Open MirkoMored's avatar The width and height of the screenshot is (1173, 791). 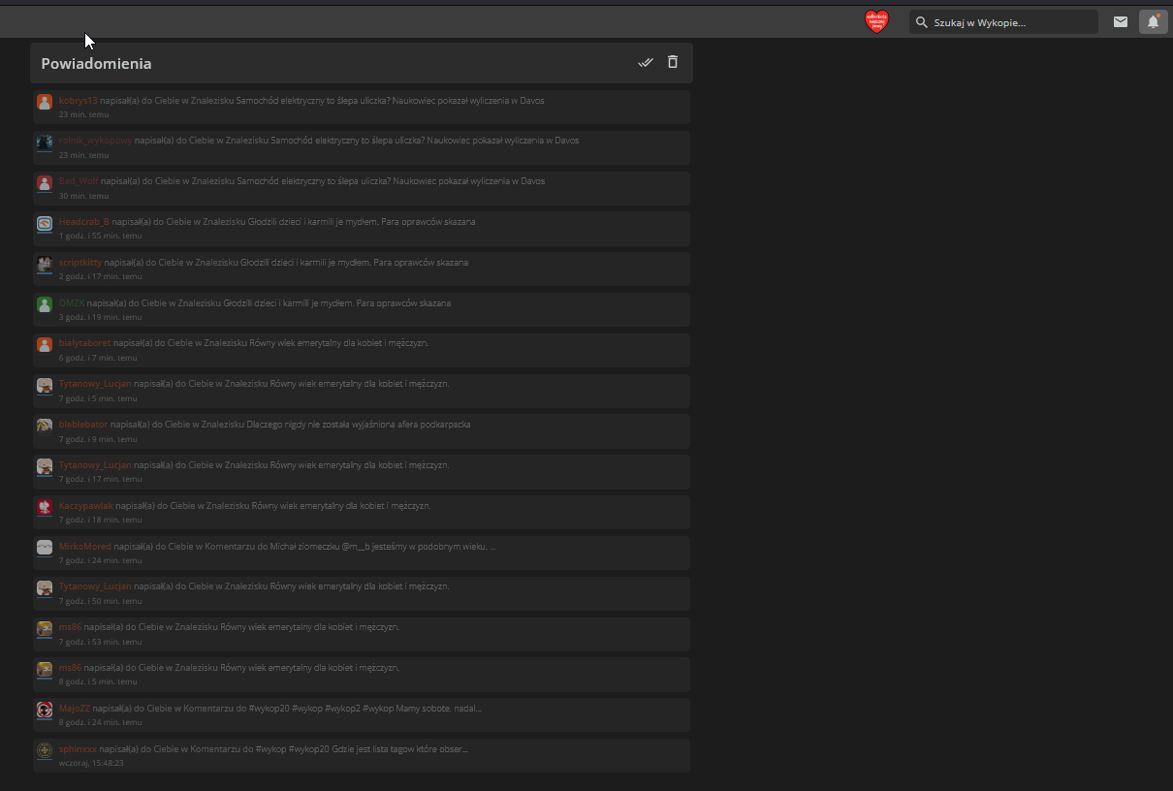coord(45,548)
